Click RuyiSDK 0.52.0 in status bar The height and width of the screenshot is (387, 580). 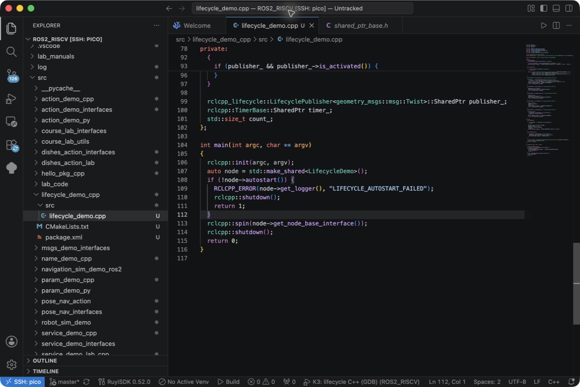click(x=124, y=382)
